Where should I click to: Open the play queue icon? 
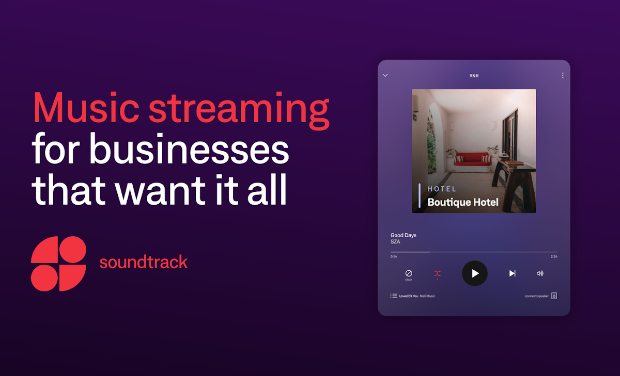click(x=393, y=295)
